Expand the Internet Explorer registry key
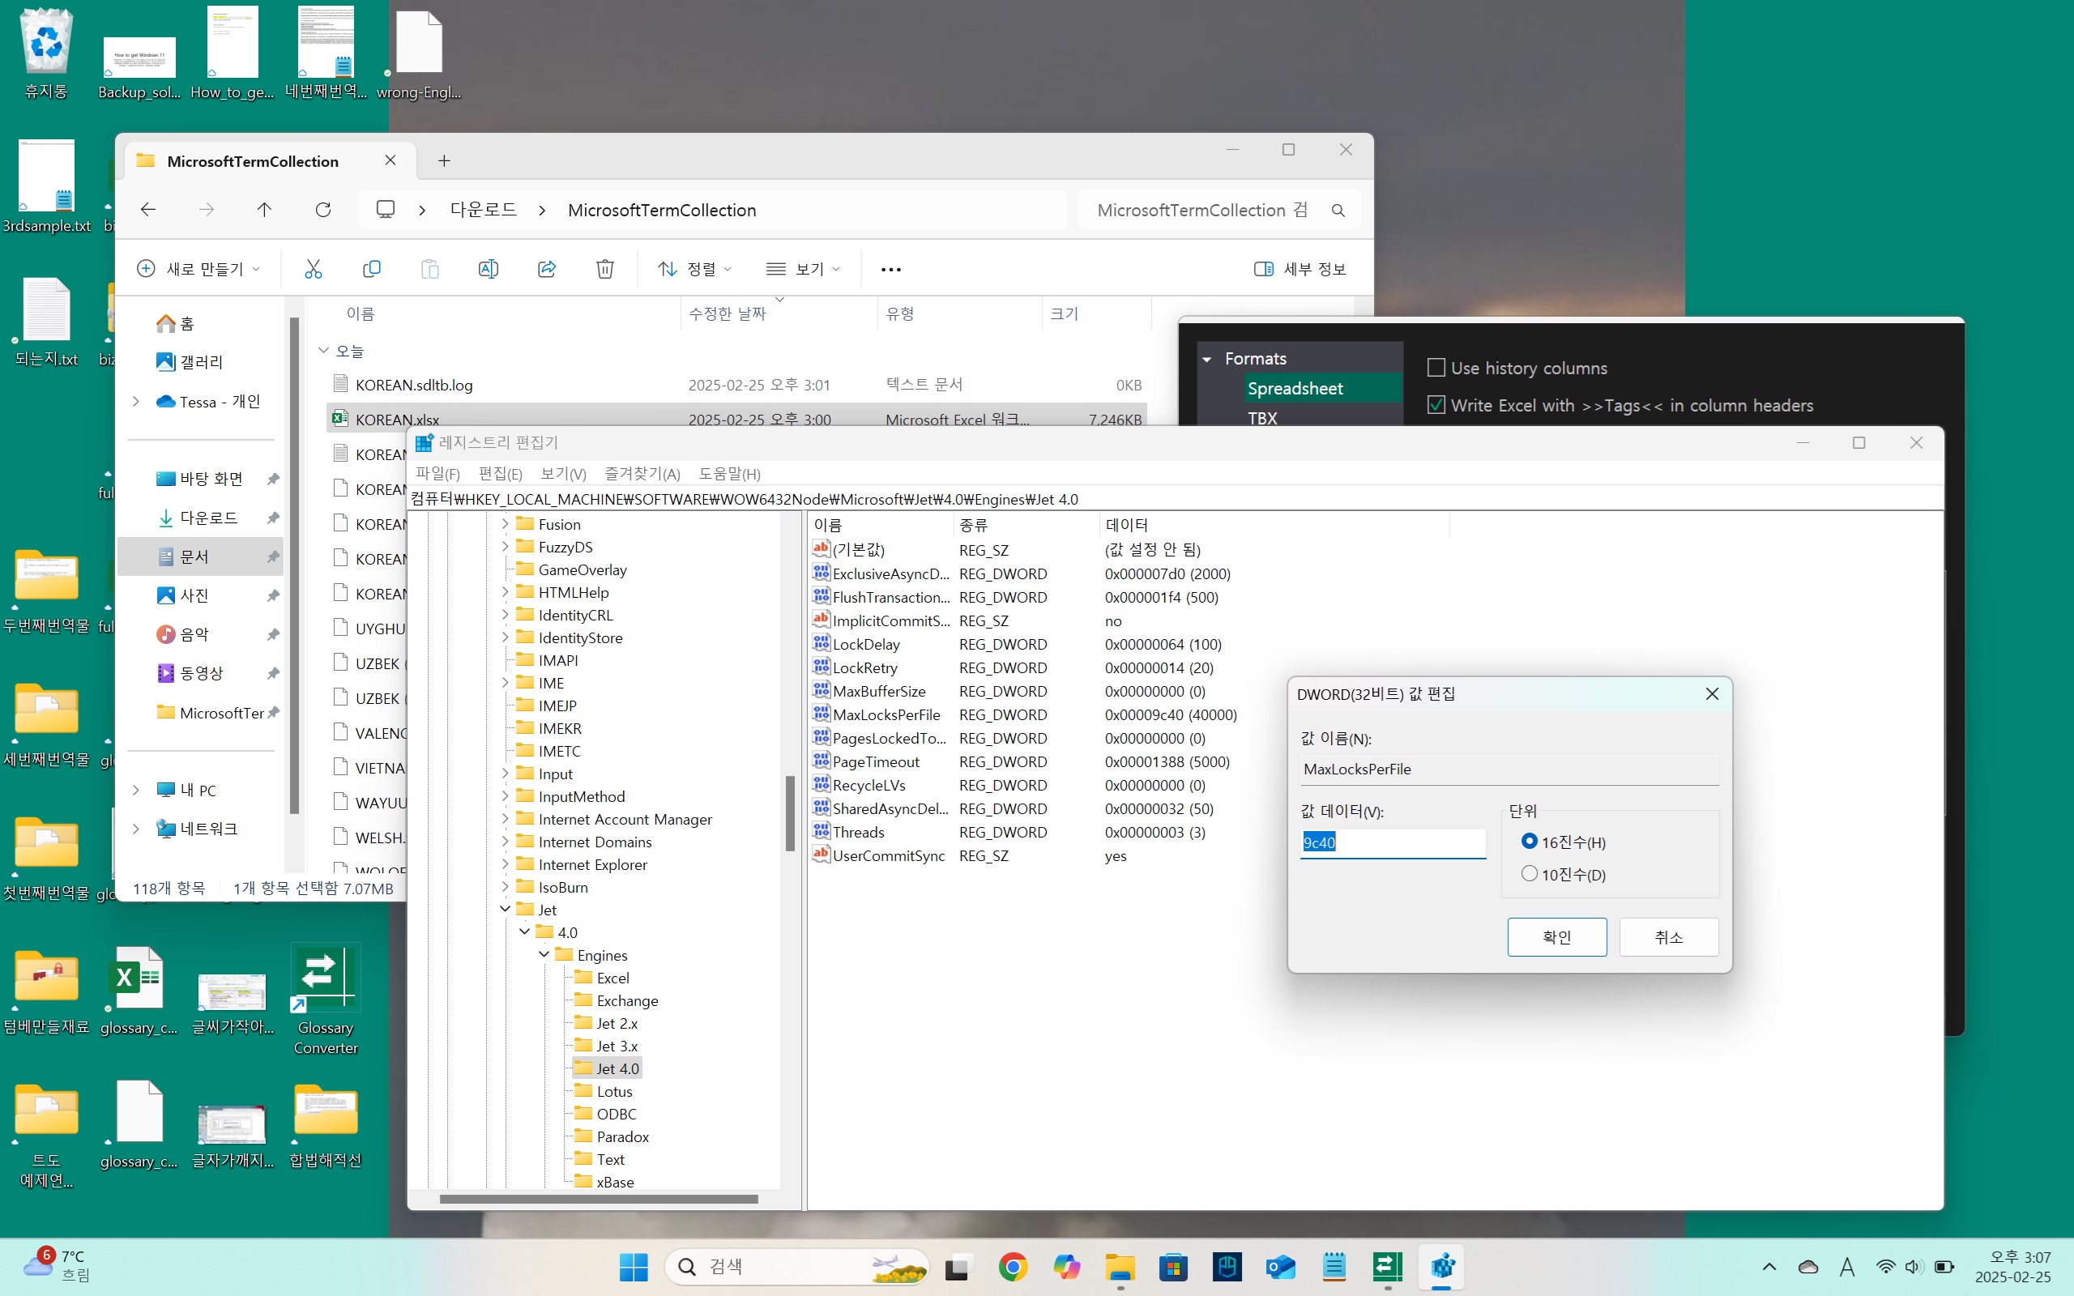The height and width of the screenshot is (1296, 2074). tap(505, 864)
